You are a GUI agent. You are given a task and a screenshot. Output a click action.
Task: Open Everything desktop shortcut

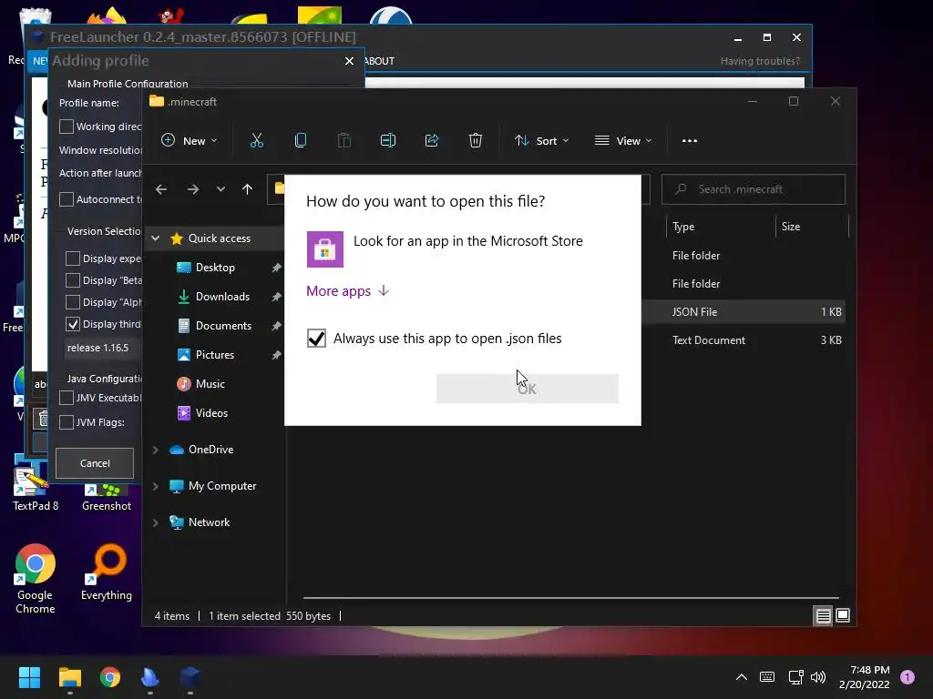tap(107, 572)
